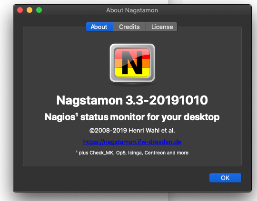Close the About Nagstamon dialog with red button
The image size is (257, 201).
[20, 10]
